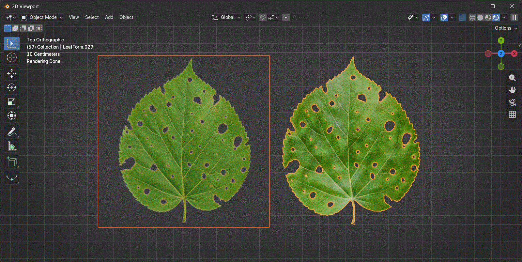522x262 pixels.
Task: Switch to Rendered viewport shading
Action: 496,18
